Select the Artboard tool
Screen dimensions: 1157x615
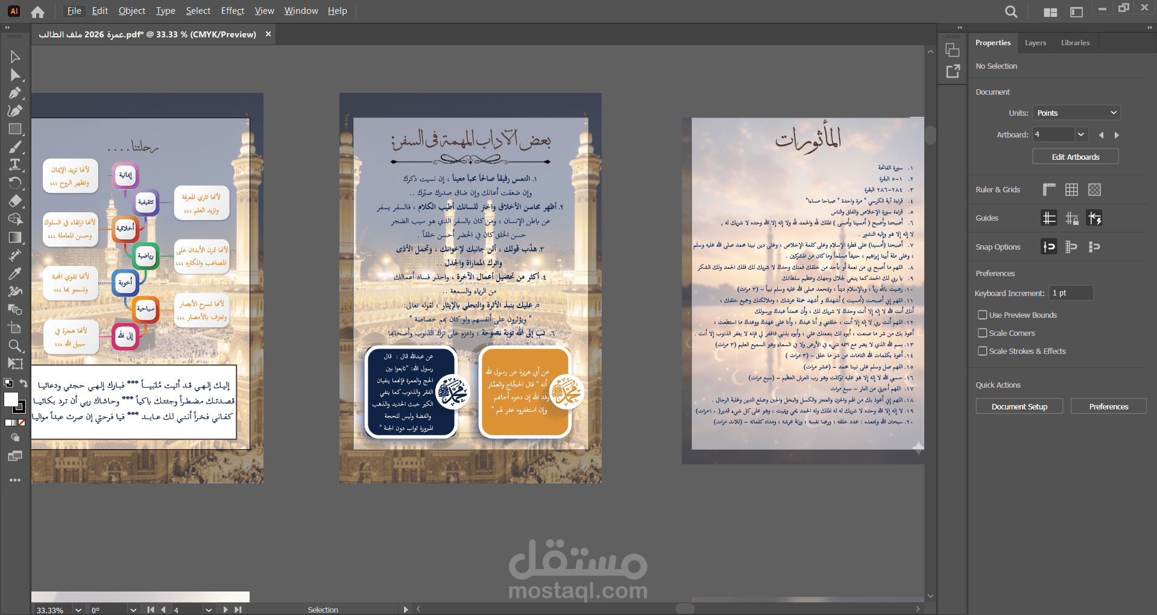[x=15, y=327]
